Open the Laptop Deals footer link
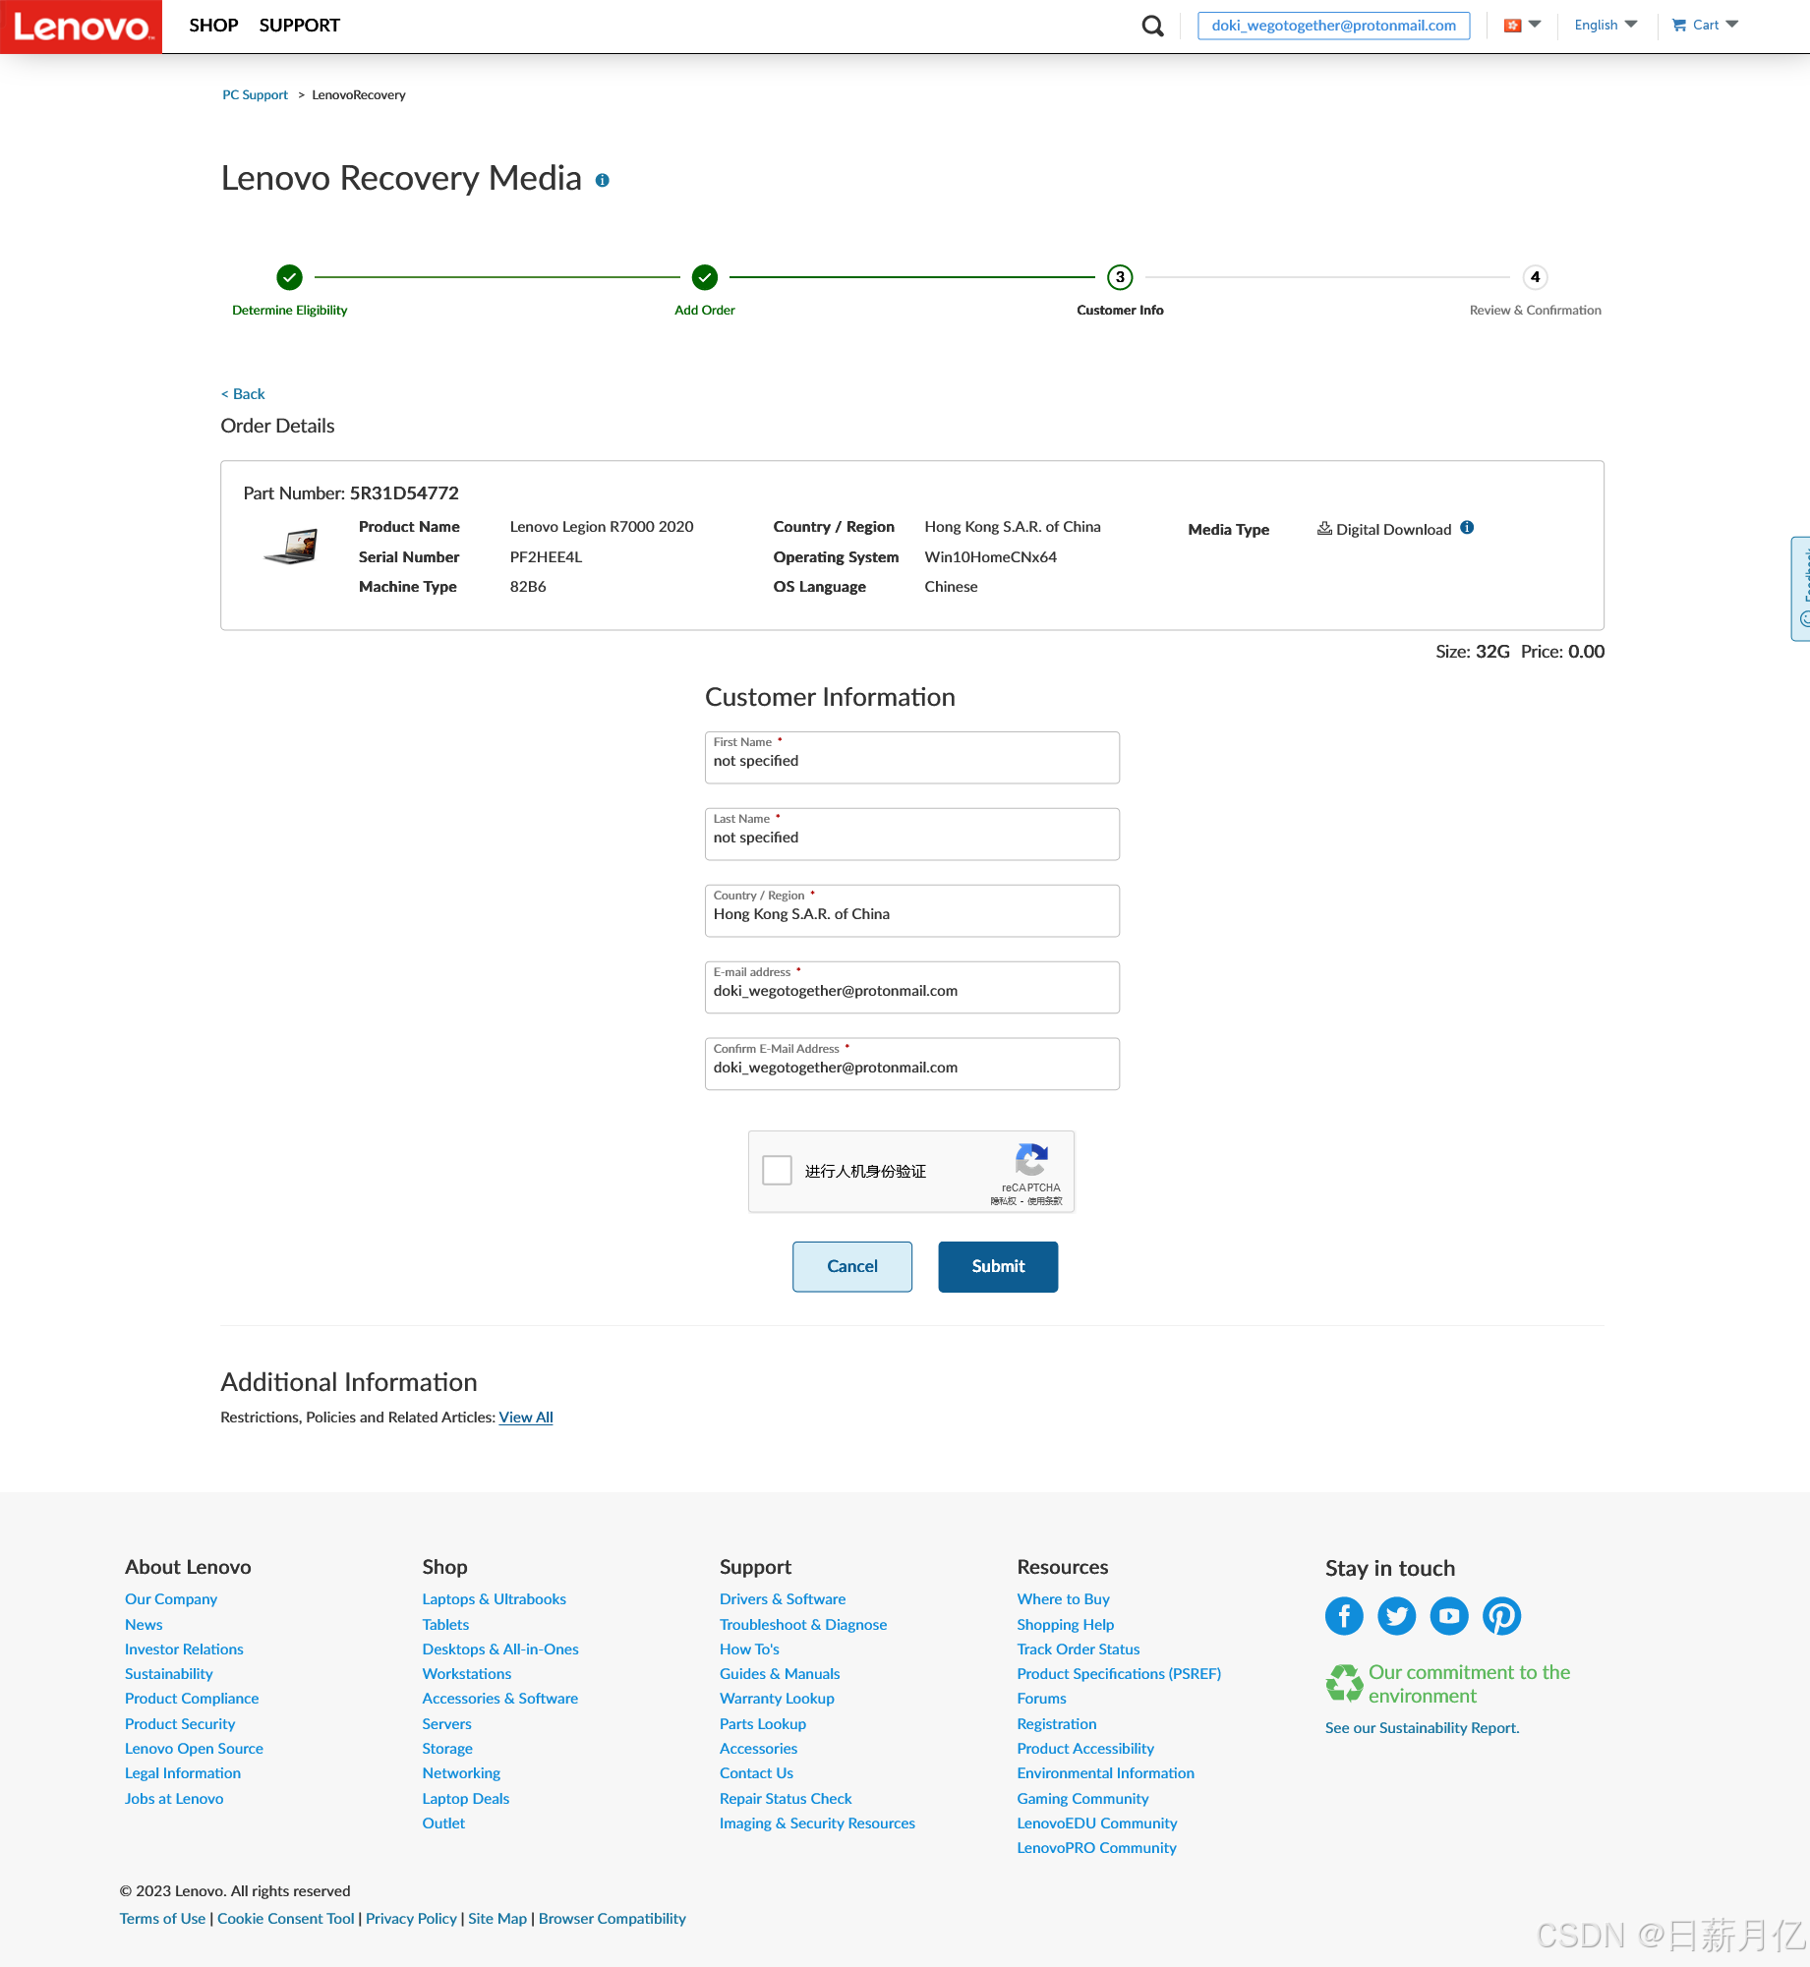This screenshot has height=1967, width=1810. (465, 1799)
